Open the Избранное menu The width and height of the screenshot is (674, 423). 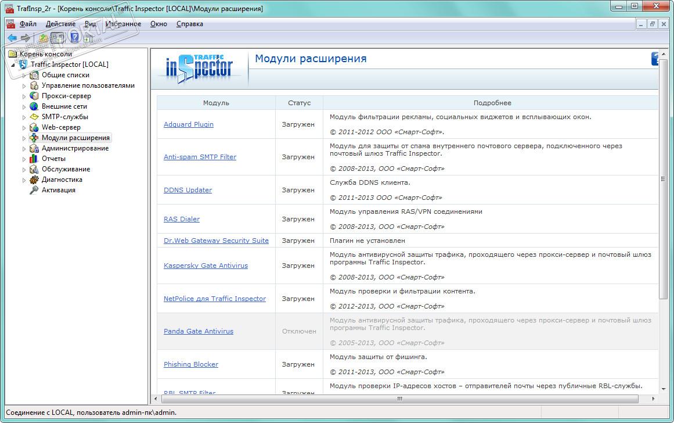pyautogui.click(x=124, y=24)
